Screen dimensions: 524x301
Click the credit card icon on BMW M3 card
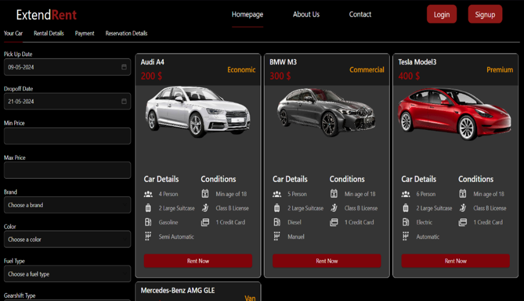click(333, 222)
